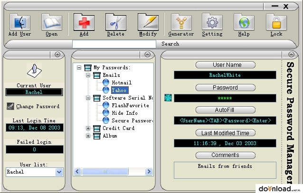Click the Current User Rachel field
The height and width of the screenshot is (193, 303).
[34, 92]
